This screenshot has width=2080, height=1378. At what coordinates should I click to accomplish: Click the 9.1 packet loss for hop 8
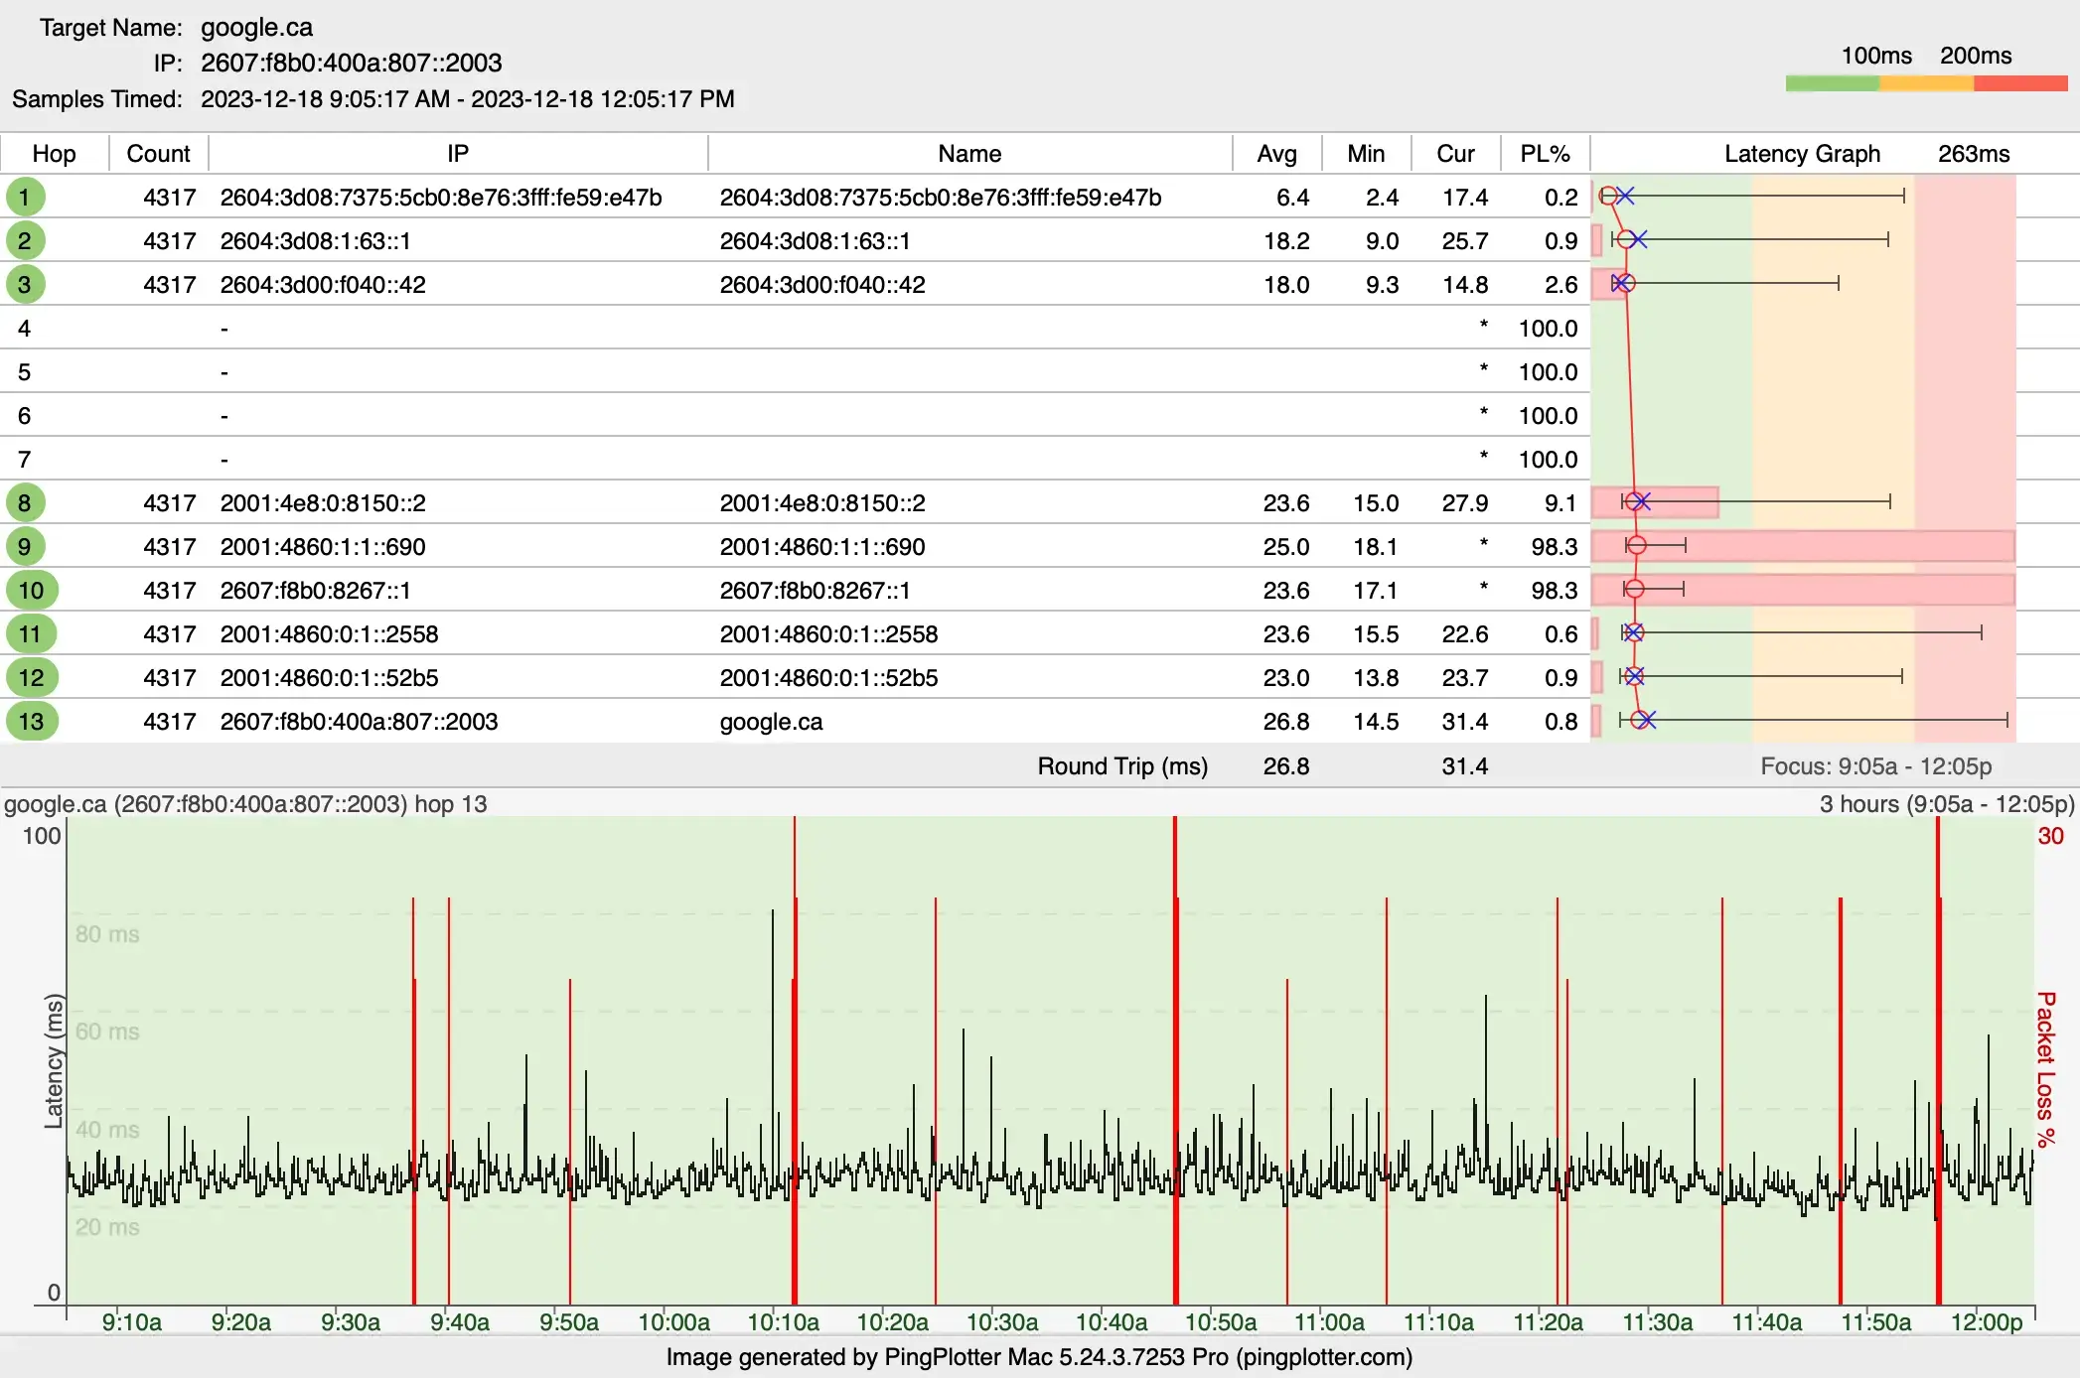(1560, 503)
